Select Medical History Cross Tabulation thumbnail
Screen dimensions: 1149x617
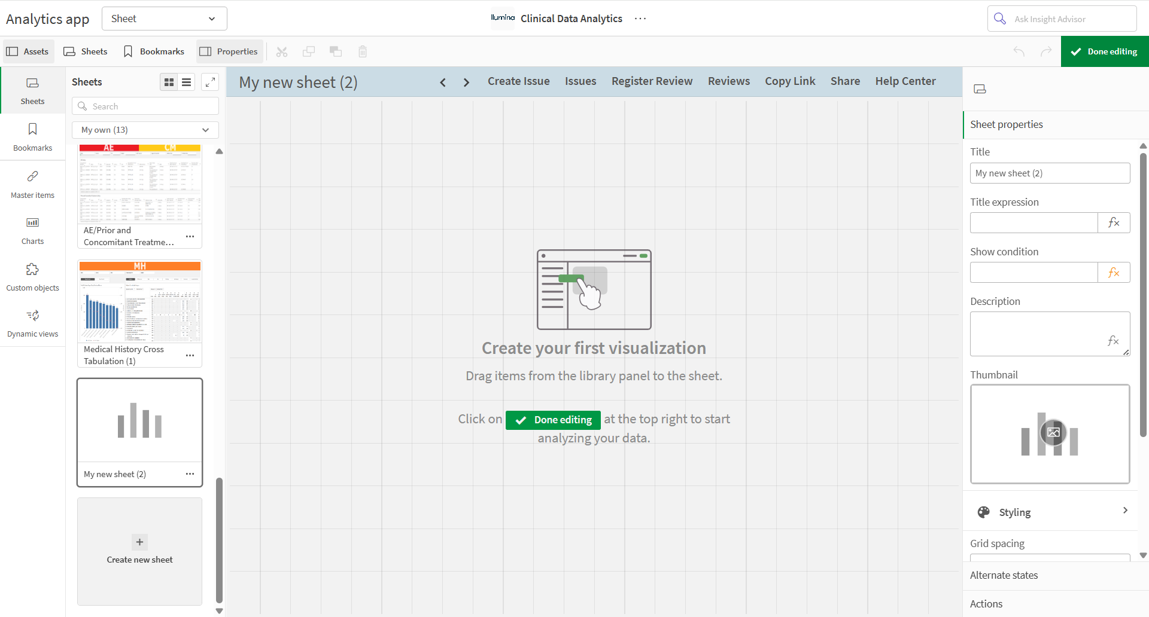click(139, 301)
